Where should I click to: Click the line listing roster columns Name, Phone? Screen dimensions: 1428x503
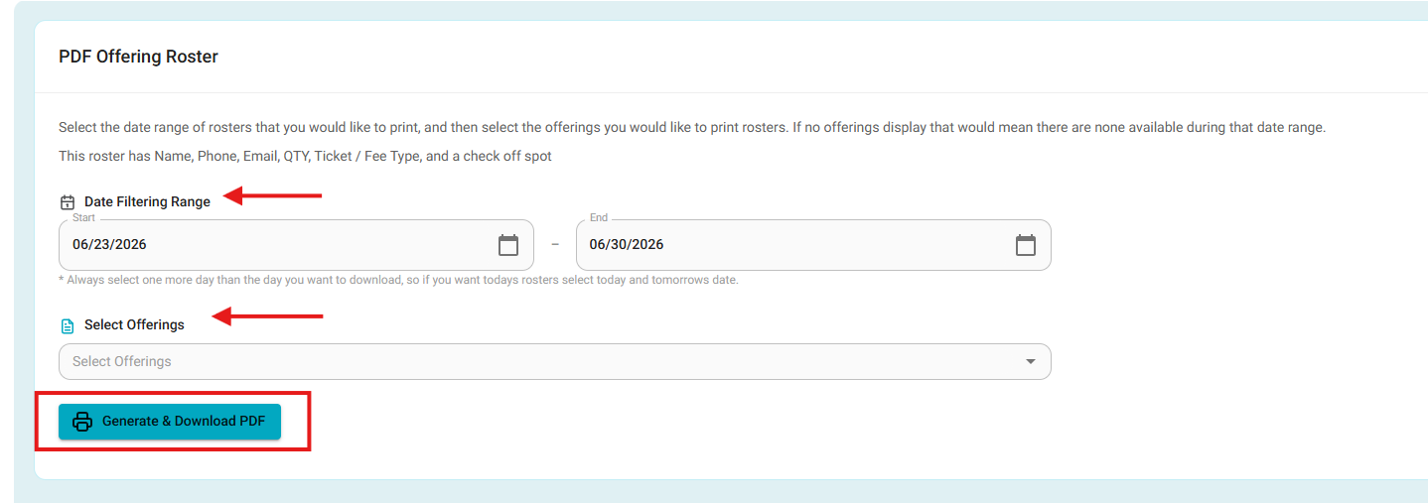tap(305, 156)
